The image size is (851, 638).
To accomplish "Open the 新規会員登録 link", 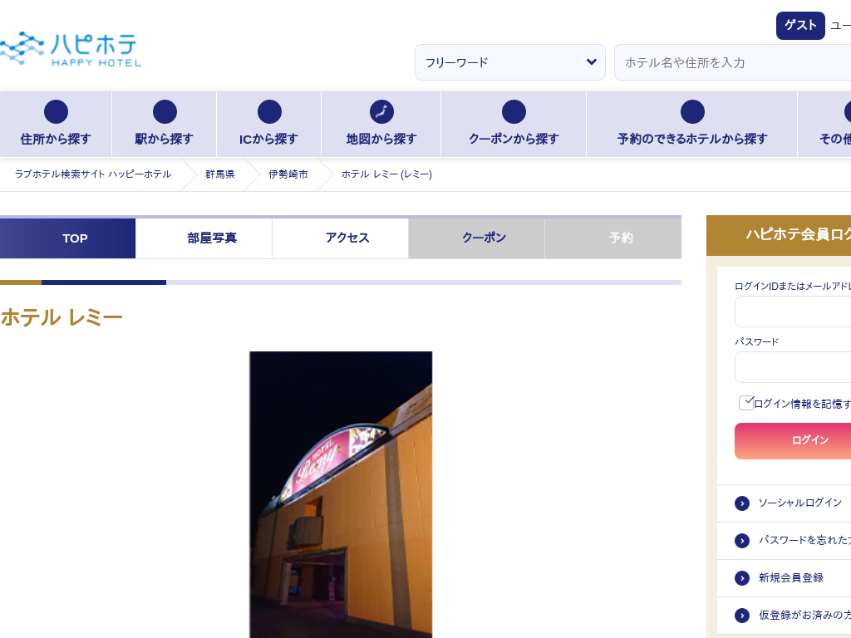I will point(791,578).
